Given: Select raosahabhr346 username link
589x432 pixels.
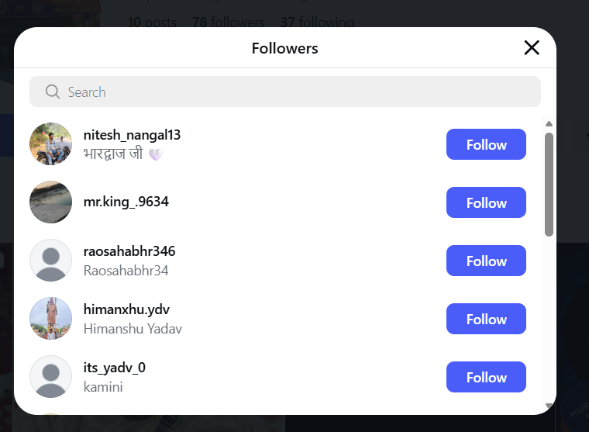Looking at the screenshot, I should point(129,251).
